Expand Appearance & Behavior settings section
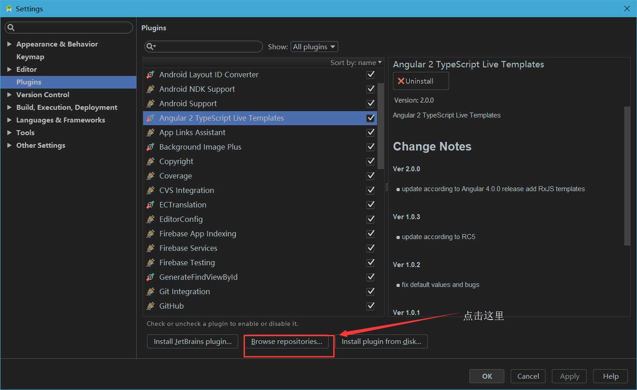 [9, 44]
